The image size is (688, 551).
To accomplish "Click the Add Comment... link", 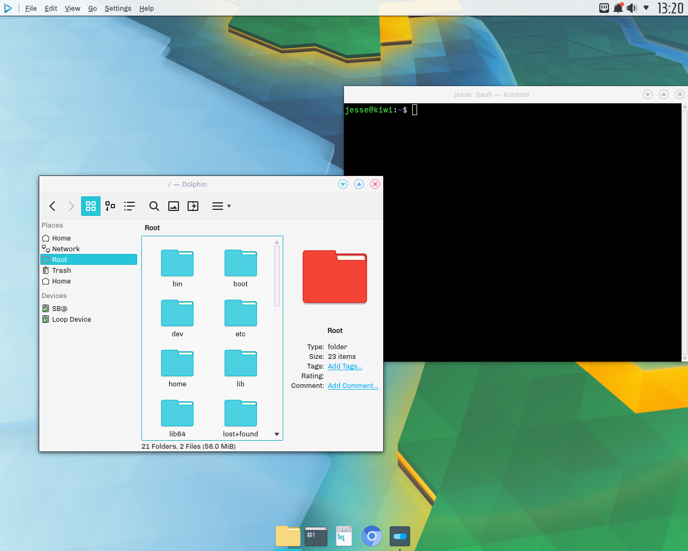I will click(353, 386).
